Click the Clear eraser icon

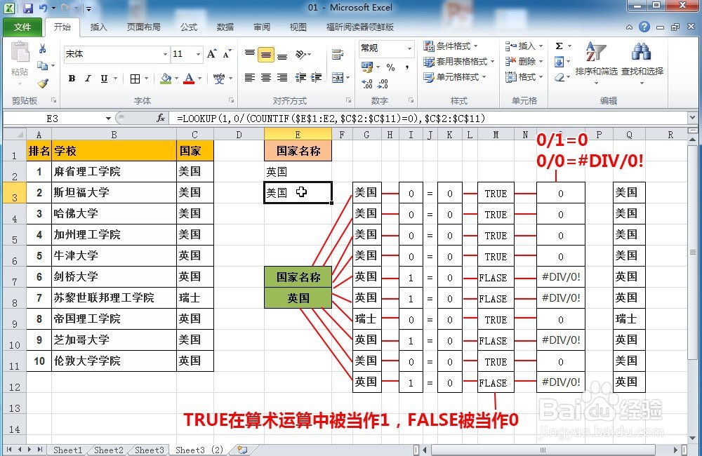[559, 77]
